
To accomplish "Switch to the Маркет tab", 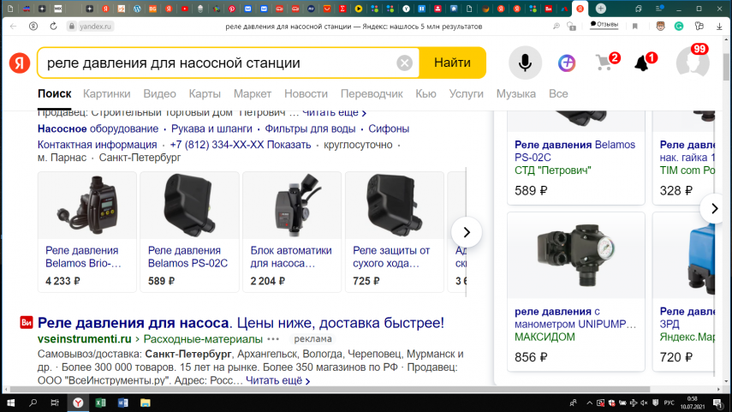I will (253, 93).
